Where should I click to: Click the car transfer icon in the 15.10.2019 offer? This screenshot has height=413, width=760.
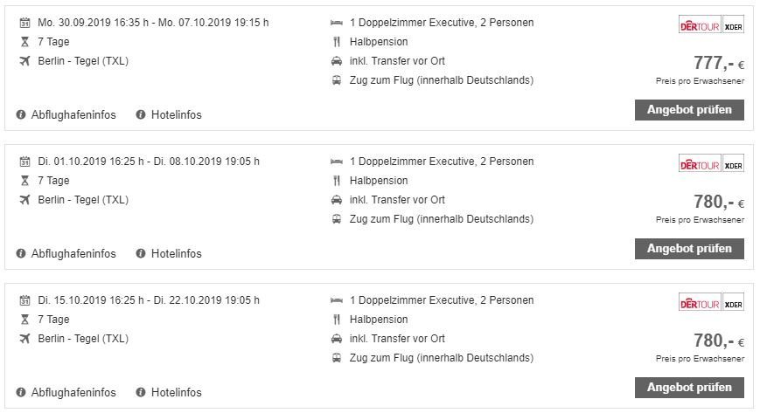coord(337,339)
